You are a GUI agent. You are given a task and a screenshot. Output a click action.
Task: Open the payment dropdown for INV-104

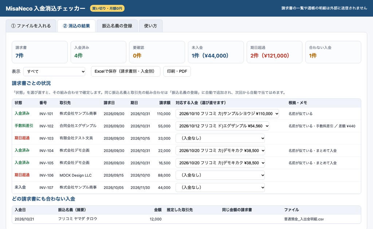pos(220,151)
